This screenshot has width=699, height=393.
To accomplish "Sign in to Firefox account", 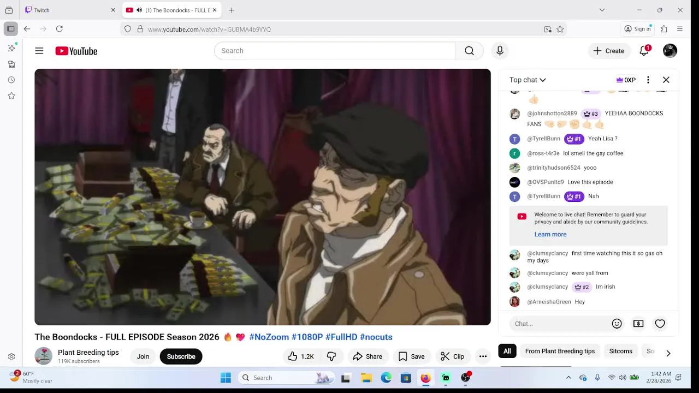I will (x=638, y=29).
